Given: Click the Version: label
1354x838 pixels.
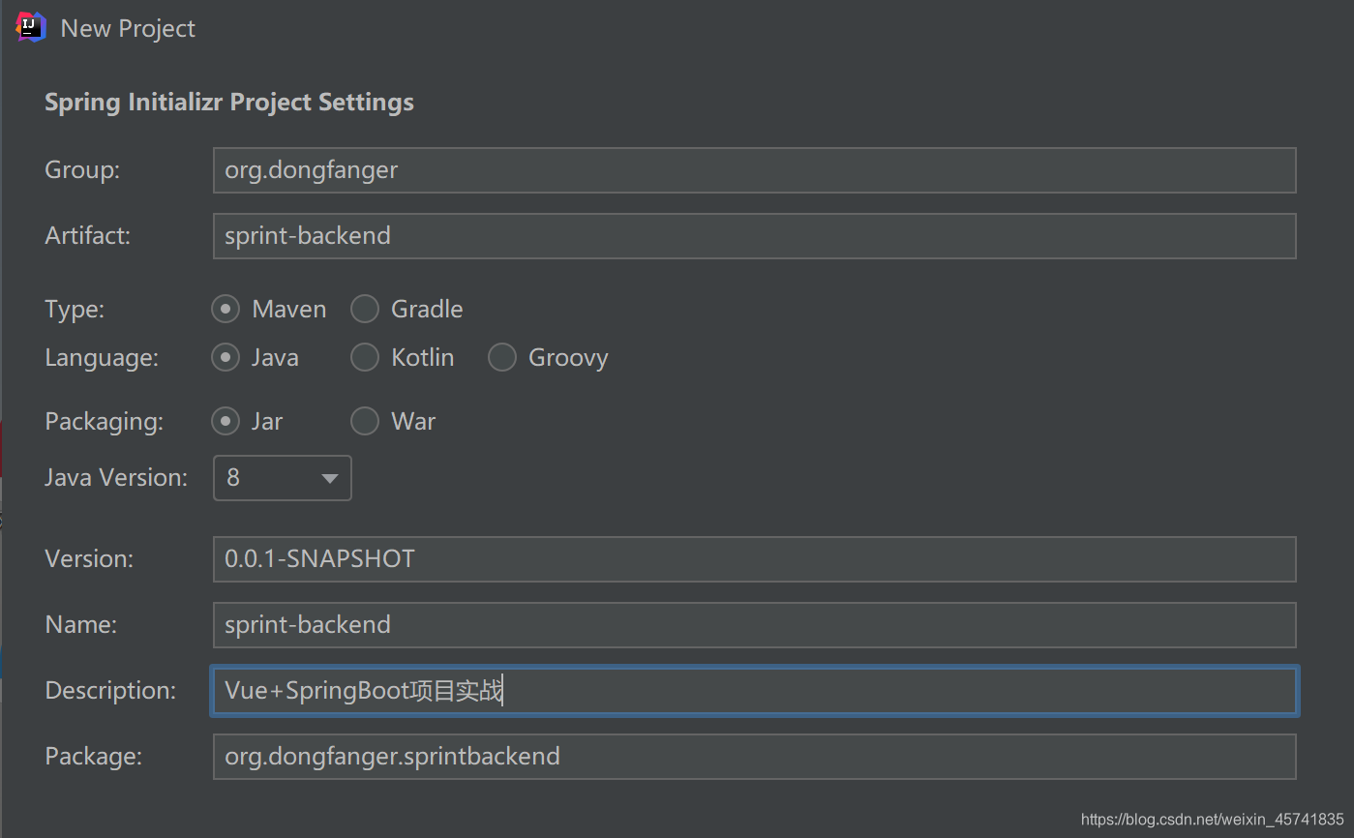Looking at the screenshot, I should tap(89, 559).
